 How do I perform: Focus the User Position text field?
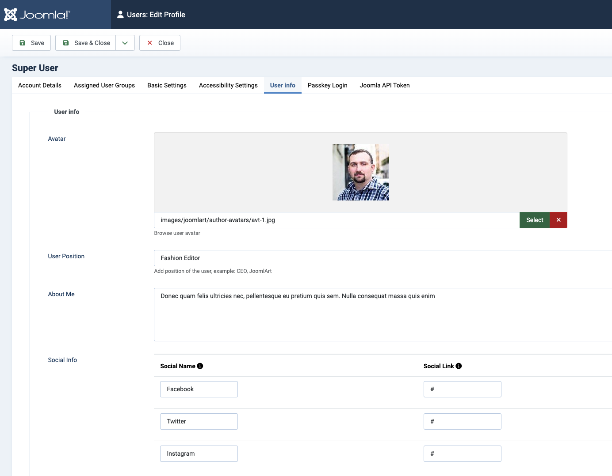(x=380, y=258)
